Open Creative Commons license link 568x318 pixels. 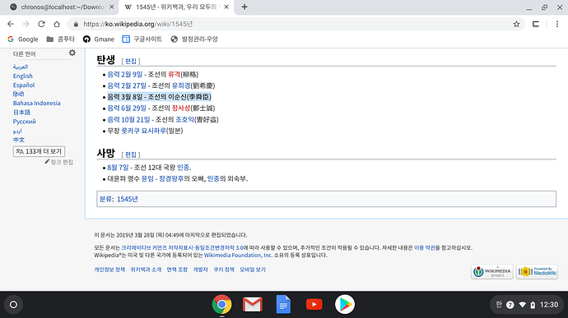coord(182,248)
